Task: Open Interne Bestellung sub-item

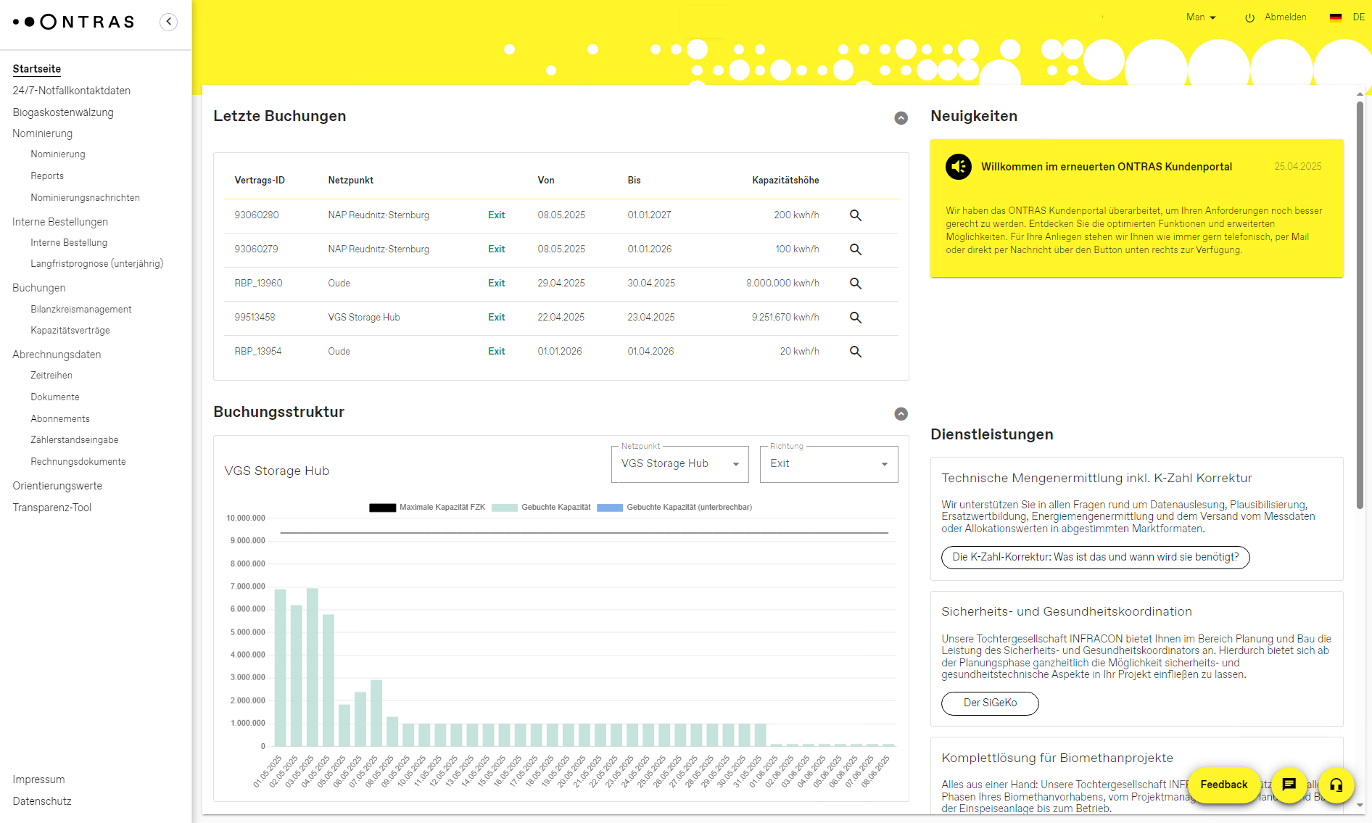Action: 69,243
